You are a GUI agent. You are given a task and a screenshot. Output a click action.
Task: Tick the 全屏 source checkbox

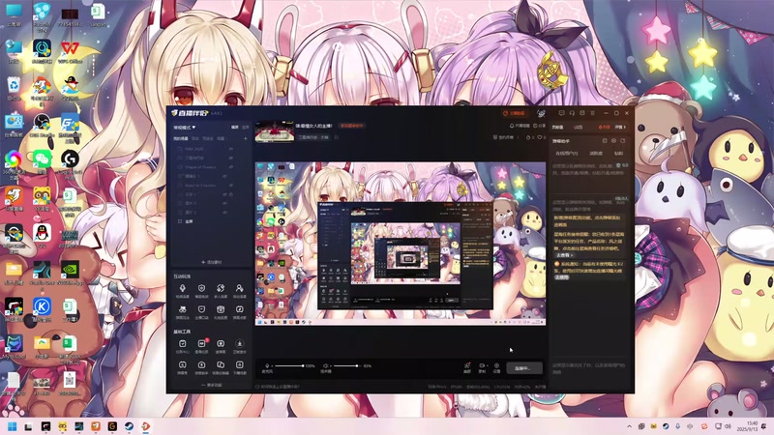[180, 221]
